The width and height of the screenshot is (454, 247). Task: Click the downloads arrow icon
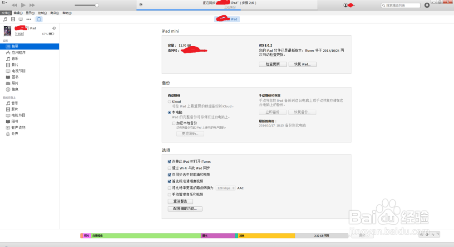(427, 5)
